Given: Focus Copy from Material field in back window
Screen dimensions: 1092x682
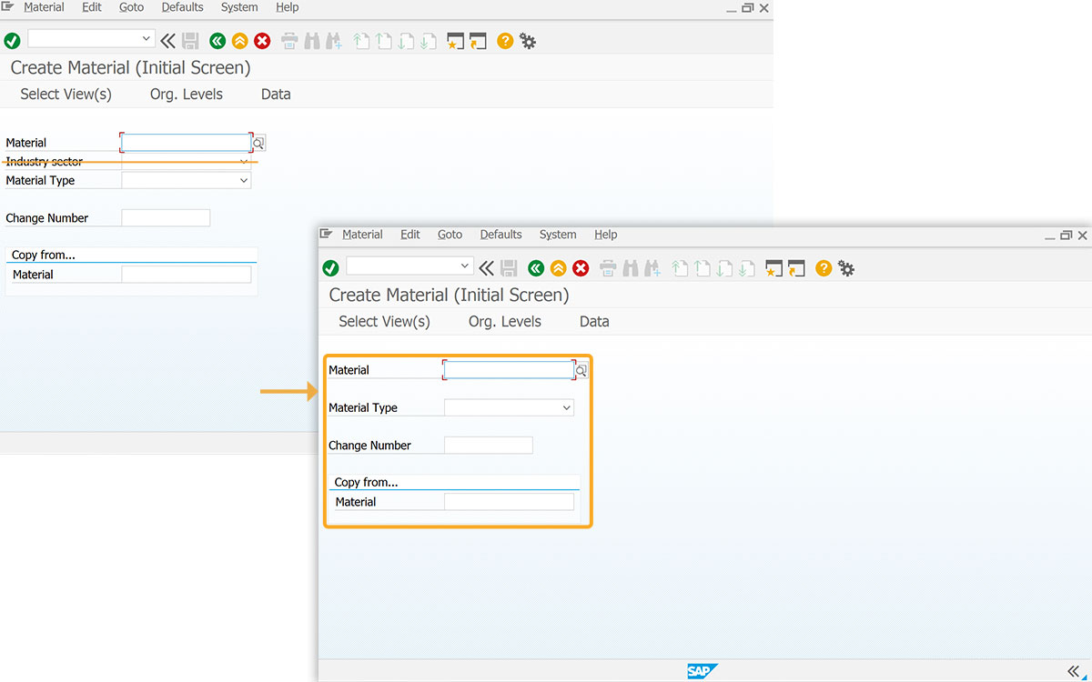Looking at the screenshot, I should click(x=187, y=275).
